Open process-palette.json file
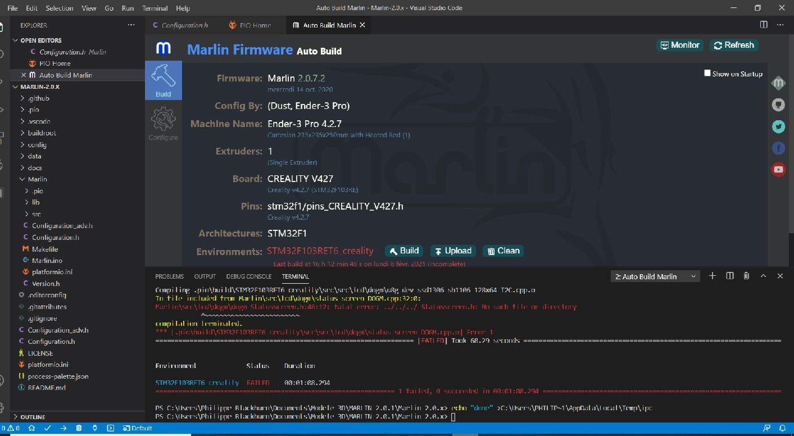794x436 pixels. point(58,376)
